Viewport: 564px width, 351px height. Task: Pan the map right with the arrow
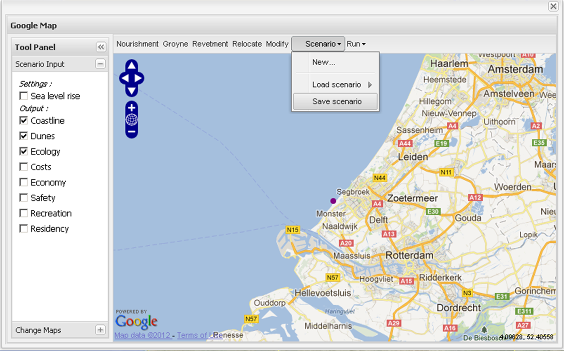point(139,78)
